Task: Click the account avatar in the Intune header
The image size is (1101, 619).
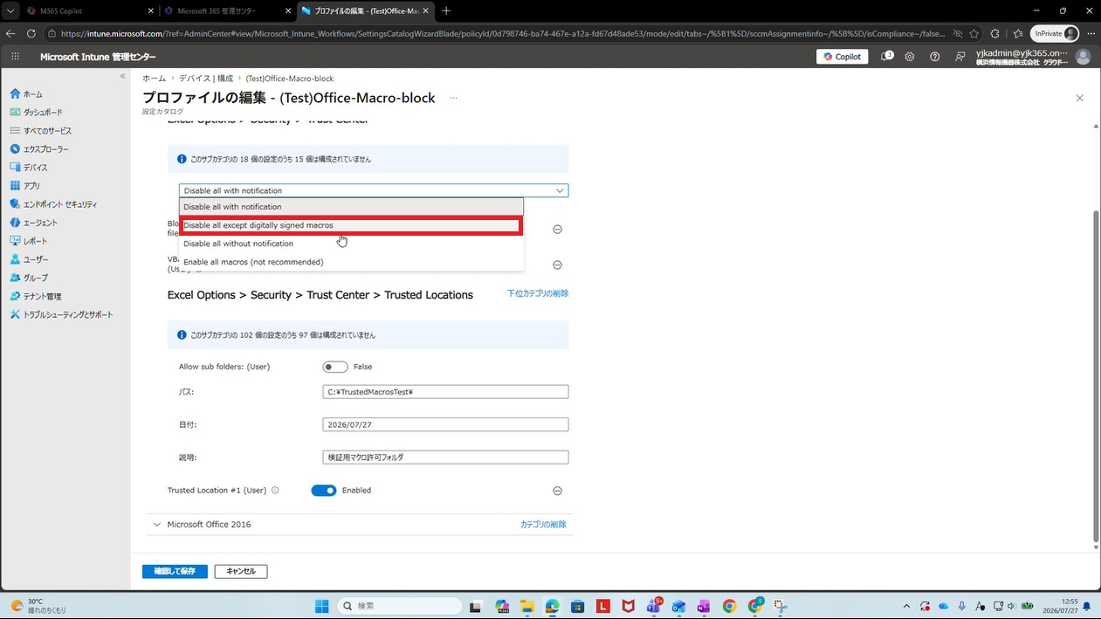Action: tap(1084, 57)
